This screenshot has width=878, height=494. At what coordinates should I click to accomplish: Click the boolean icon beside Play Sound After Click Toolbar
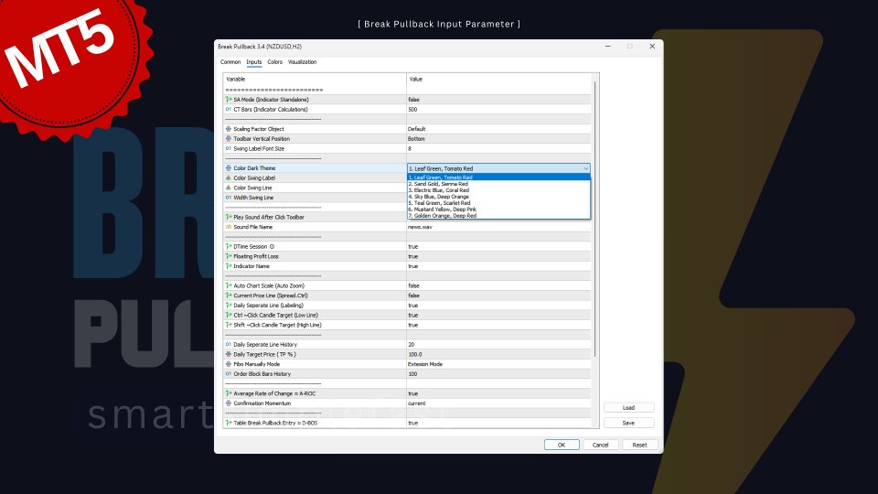pyautogui.click(x=229, y=217)
